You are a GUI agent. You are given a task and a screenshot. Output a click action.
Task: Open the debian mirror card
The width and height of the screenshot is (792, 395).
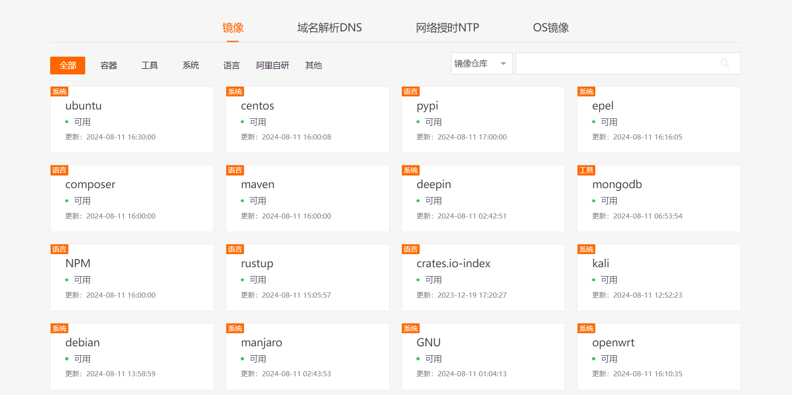(x=132, y=357)
